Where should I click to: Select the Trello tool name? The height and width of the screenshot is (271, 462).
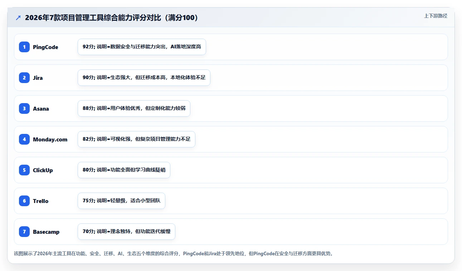40,201
